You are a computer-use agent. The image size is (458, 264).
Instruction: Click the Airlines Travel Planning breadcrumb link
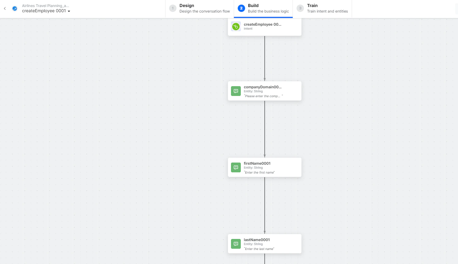coord(45,5)
